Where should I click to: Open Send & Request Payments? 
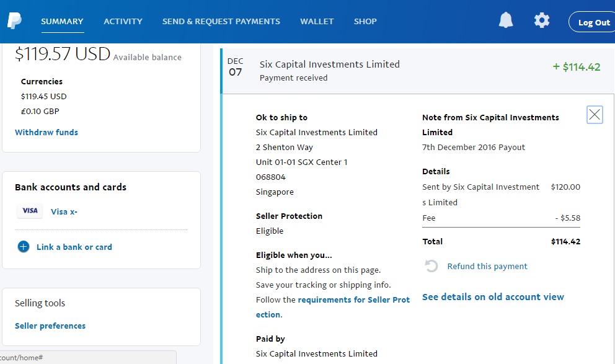coord(221,21)
